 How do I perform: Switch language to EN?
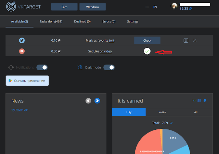pos(155,7)
